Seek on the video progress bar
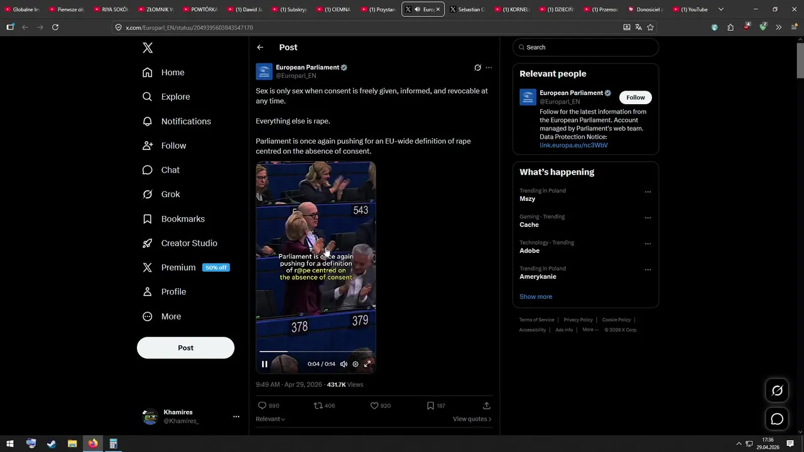This screenshot has width=804, height=452. coord(315,352)
